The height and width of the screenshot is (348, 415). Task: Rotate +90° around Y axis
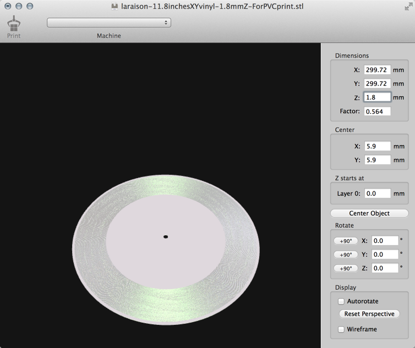346,255
